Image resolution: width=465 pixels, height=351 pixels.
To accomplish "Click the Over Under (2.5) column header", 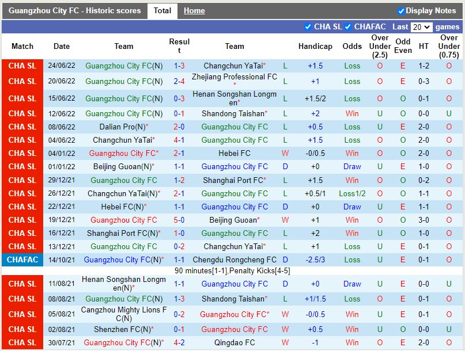I will [380, 46].
